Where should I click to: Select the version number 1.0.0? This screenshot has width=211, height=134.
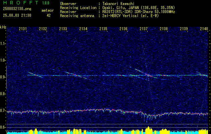tap(46, 3)
